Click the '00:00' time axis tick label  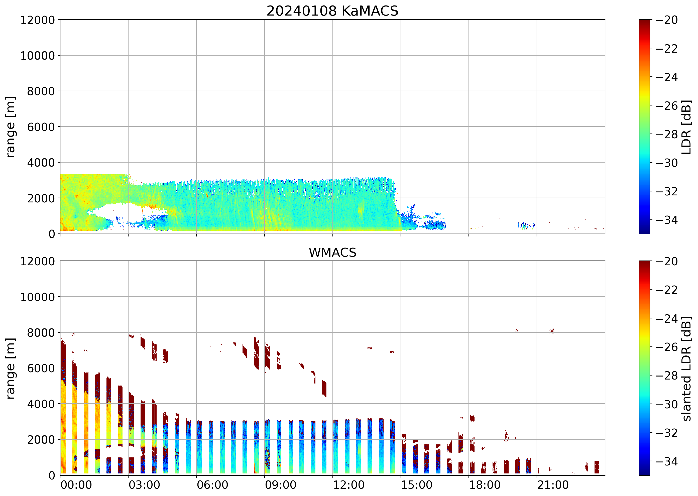click(x=76, y=485)
